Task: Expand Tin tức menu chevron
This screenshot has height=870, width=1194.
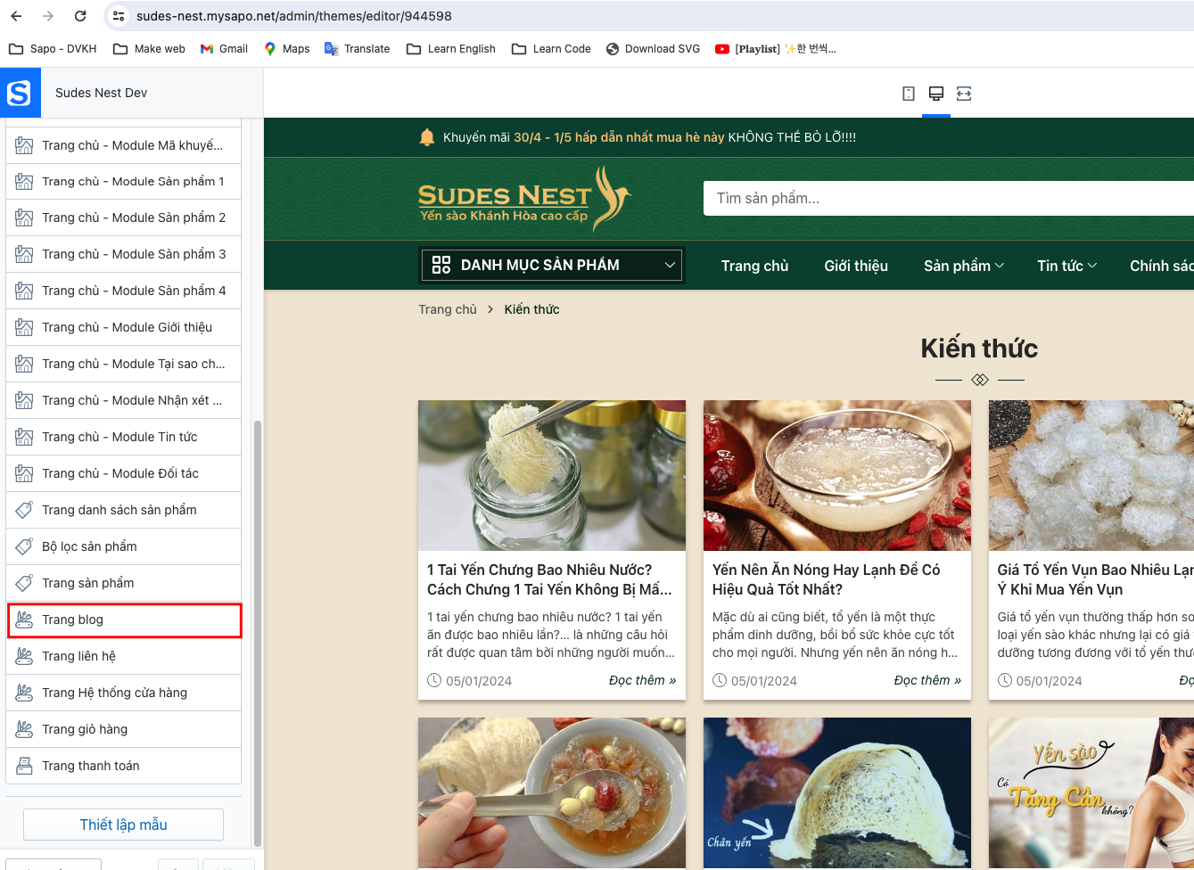Action: click(1092, 266)
